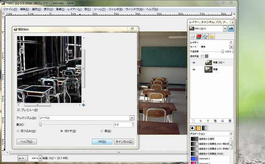Click the amount value field showing 1.0

(123, 125)
